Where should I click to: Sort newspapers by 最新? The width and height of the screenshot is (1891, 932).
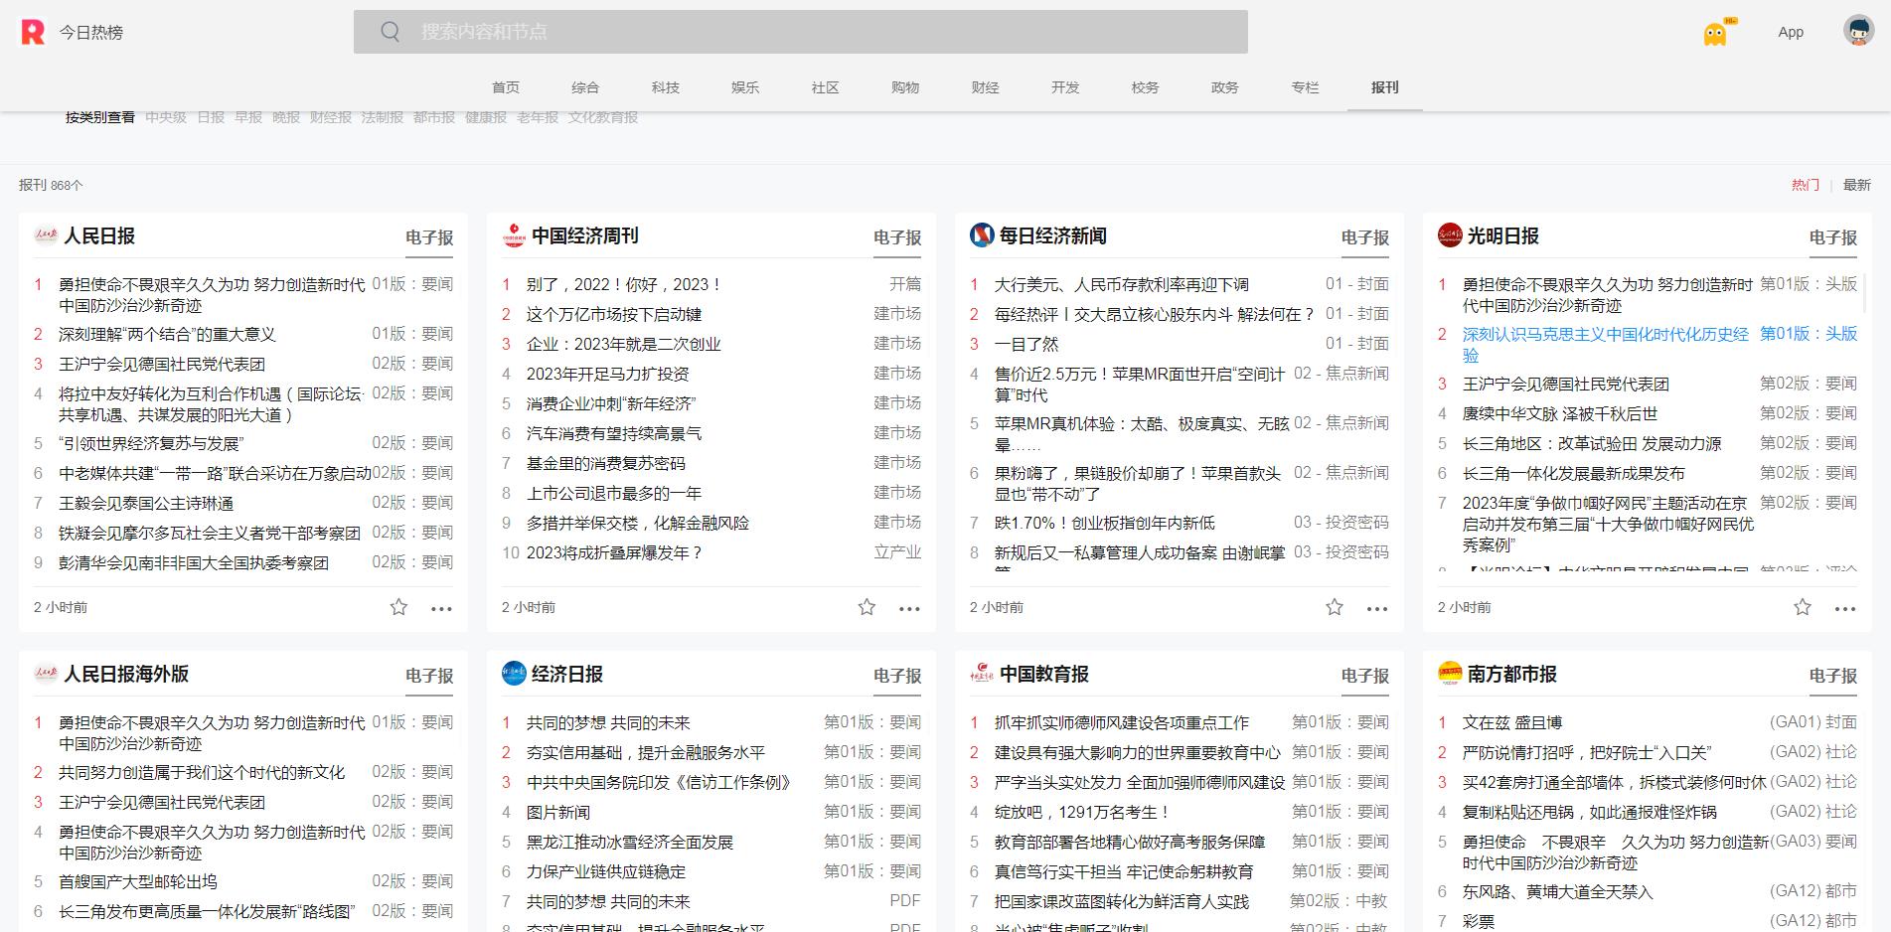coord(1857,185)
